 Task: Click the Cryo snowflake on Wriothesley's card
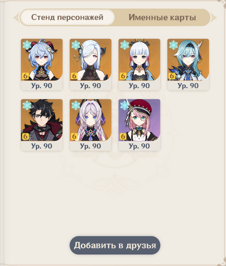pos(27,105)
